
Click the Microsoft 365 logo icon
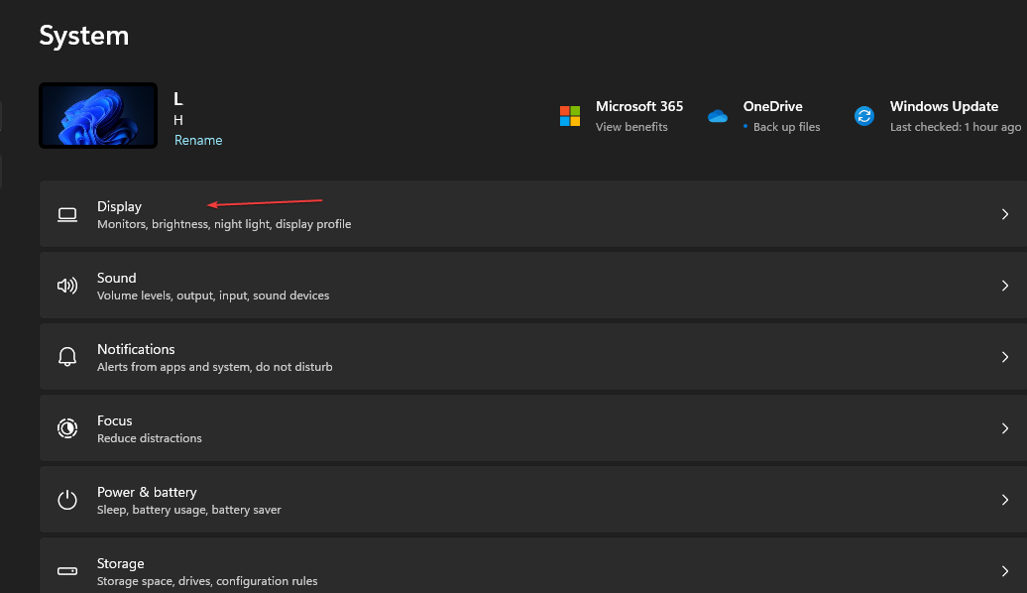[570, 116]
